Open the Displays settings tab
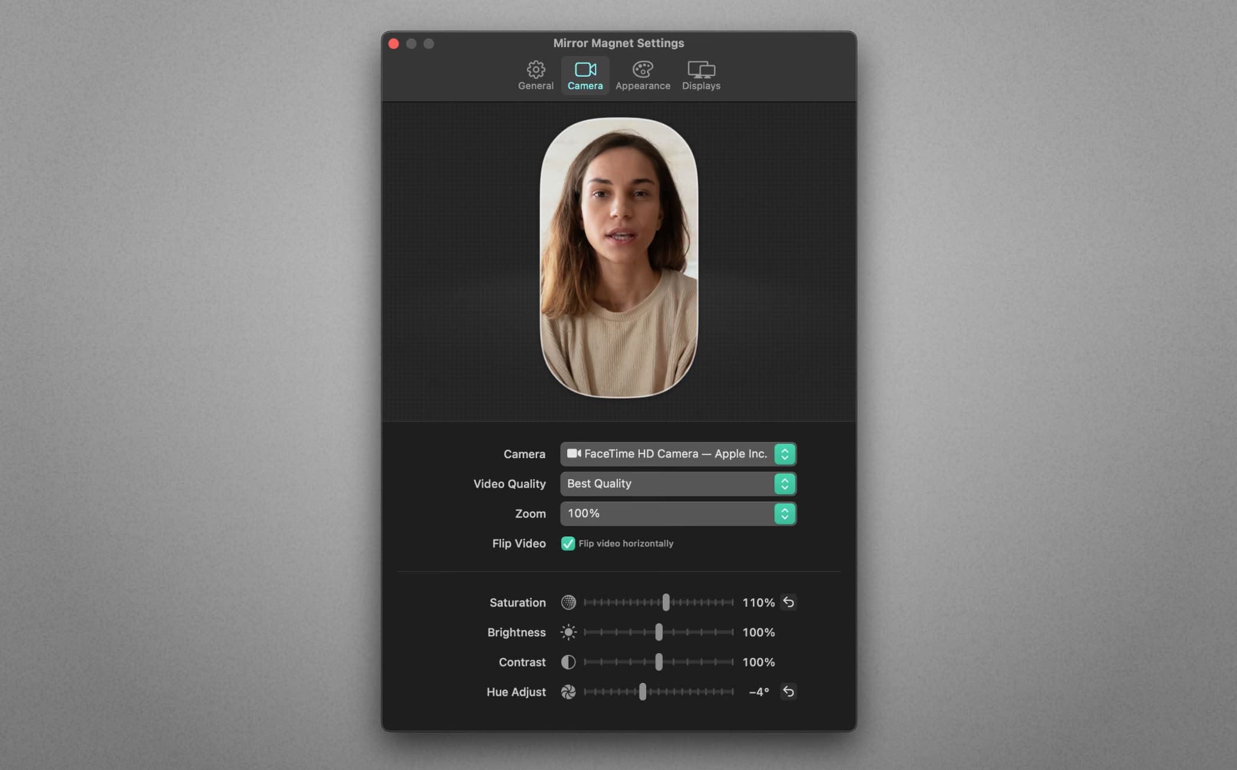This screenshot has height=770, width=1237. [701, 75]
